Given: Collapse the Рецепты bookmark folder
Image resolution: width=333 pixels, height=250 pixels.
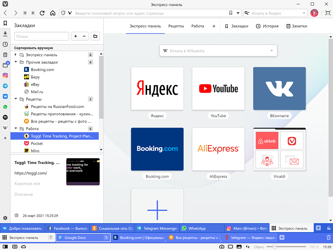Looking at the screenshot, I should click(x=16, y=99).
